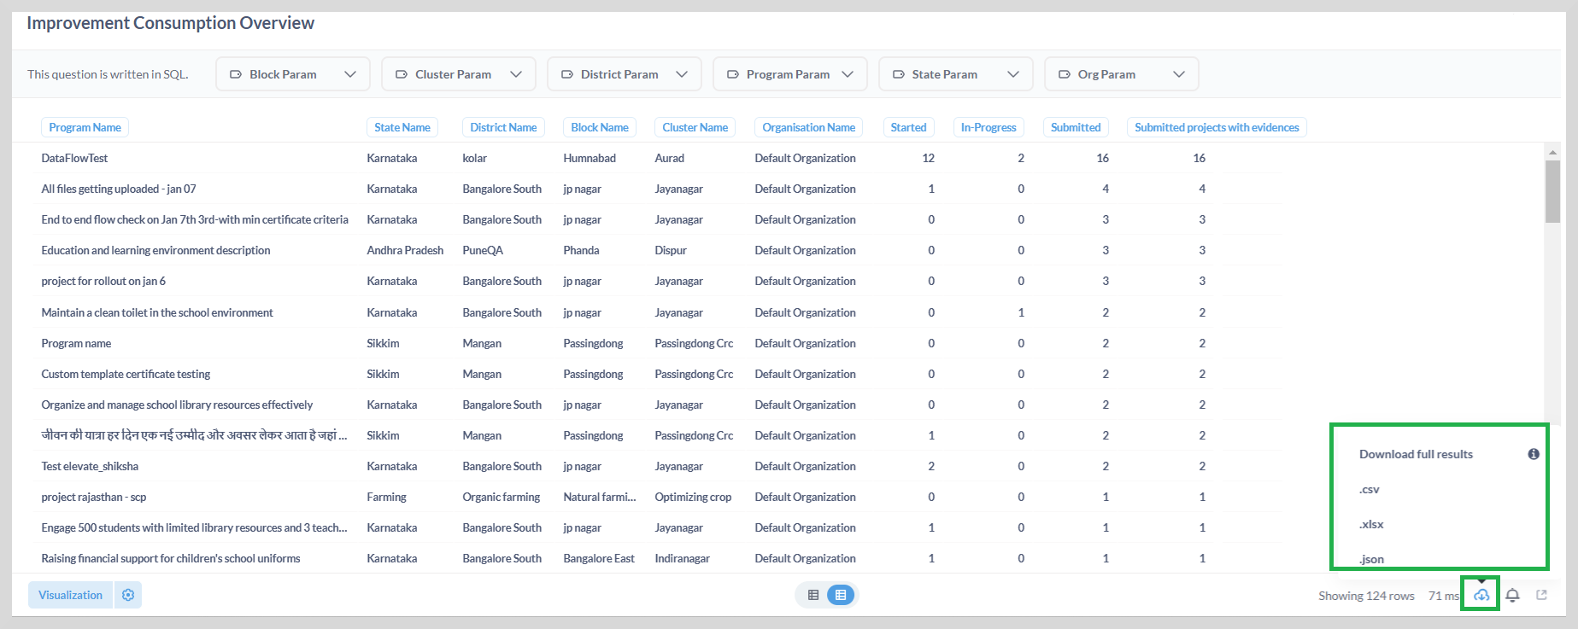Click the 'Phanda' block cell

581,250
